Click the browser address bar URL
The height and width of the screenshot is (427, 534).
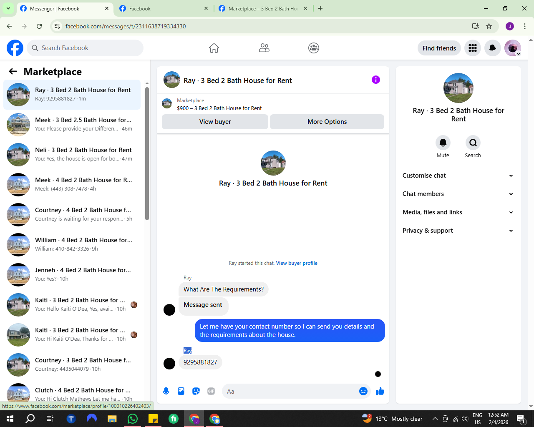coord(126,26)
